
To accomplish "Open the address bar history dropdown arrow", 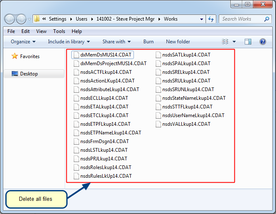I will point(201,19).
